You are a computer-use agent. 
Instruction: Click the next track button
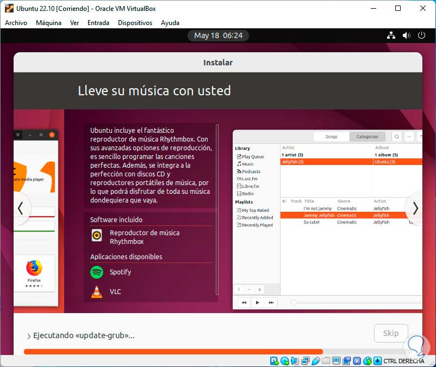click(271, 303)
